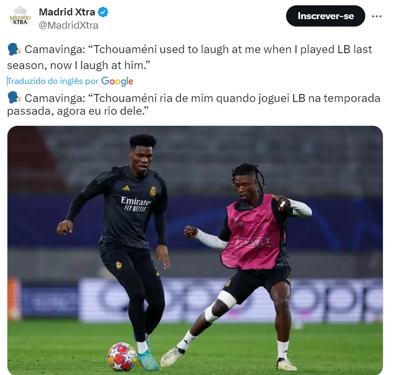Click the speaking head emoji in the English tweet
Image resolution: width=394 pixels, height=375 pixels.
[14, 49]
